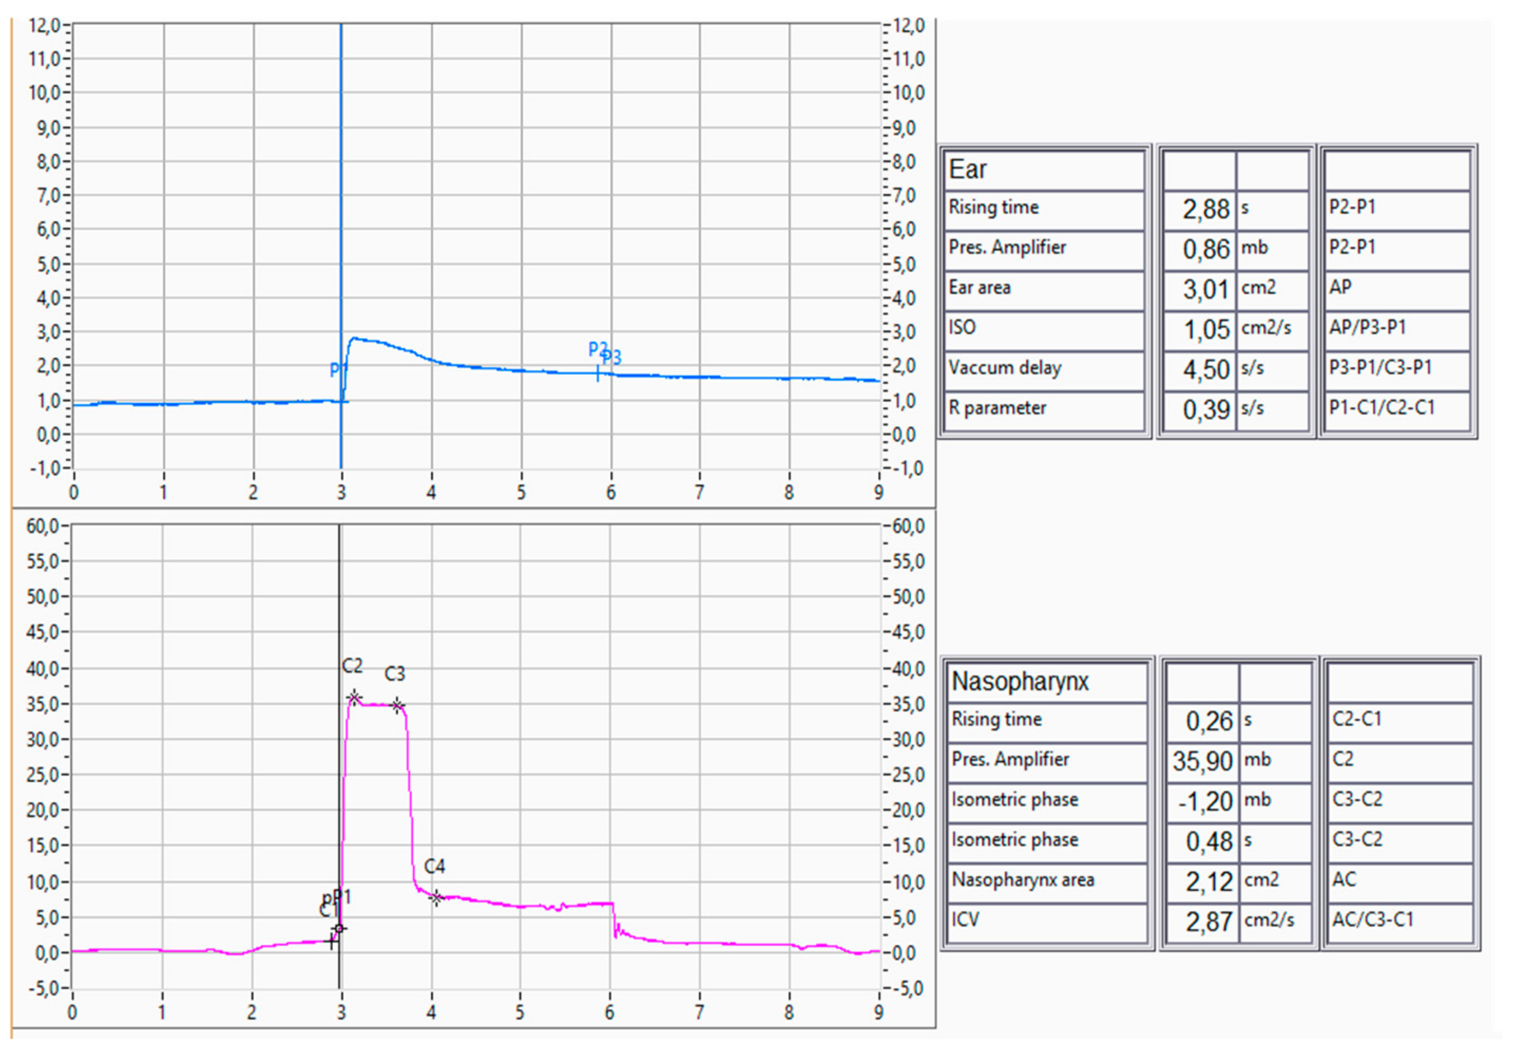
Task: Click the C2 peak marker on nasopharynx graph
Action: [x=354, y=697]
